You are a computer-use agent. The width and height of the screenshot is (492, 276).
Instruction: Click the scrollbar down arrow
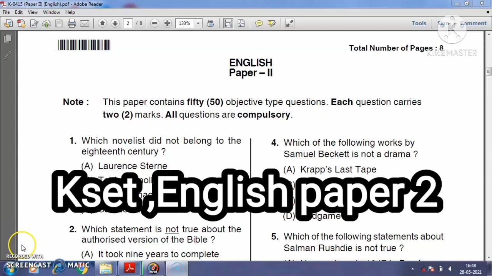tap(489, 257)
